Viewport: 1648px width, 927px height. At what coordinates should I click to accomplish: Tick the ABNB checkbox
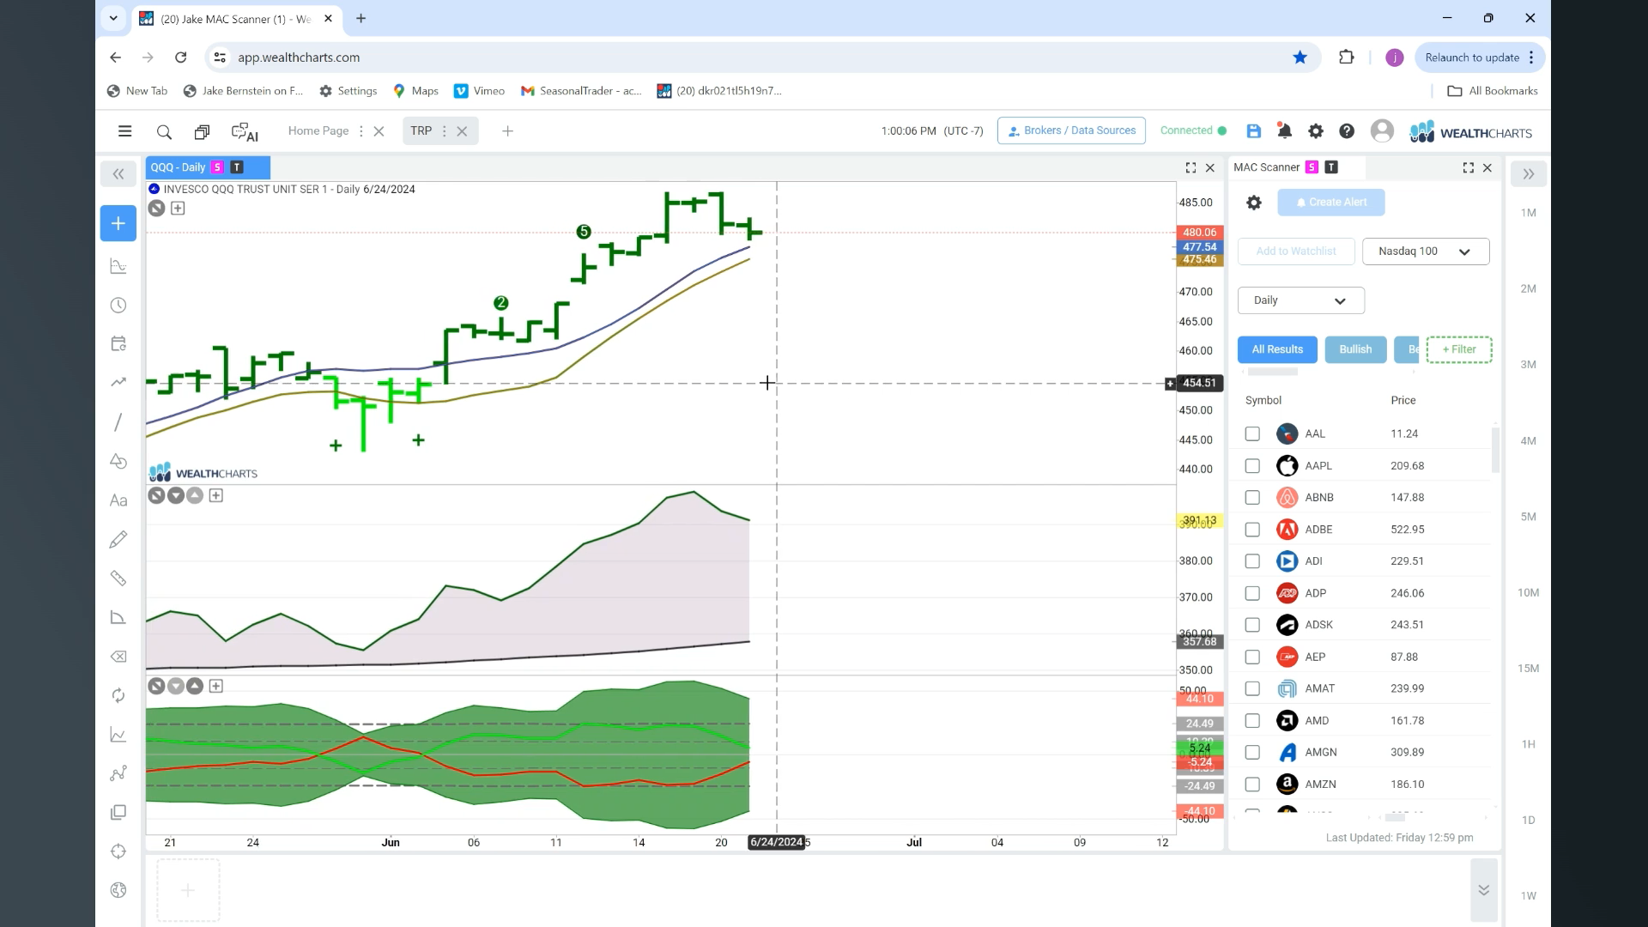tap(1252, 497)
